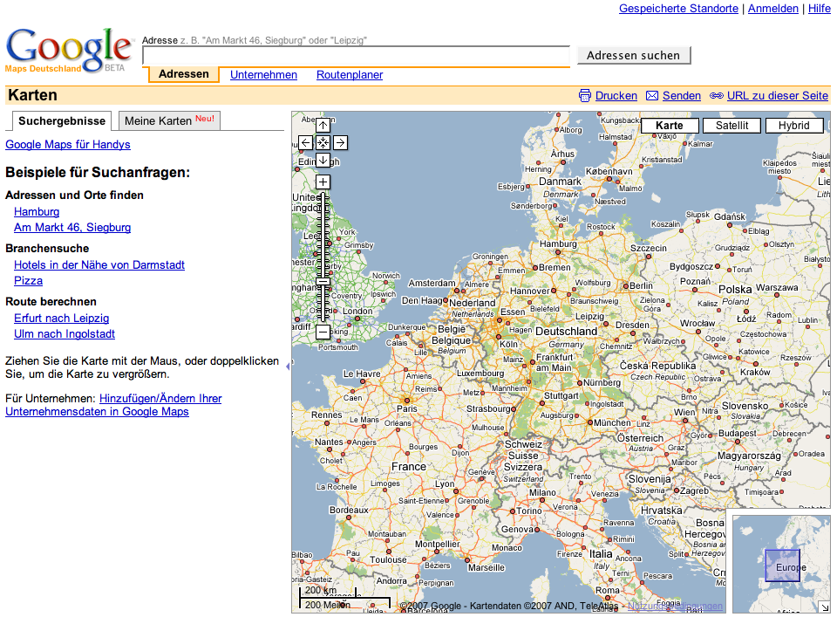Click Am Markt 46, Siegburg example
The height and width of the screenshot is (617, 837).
(x=72, y=228)
